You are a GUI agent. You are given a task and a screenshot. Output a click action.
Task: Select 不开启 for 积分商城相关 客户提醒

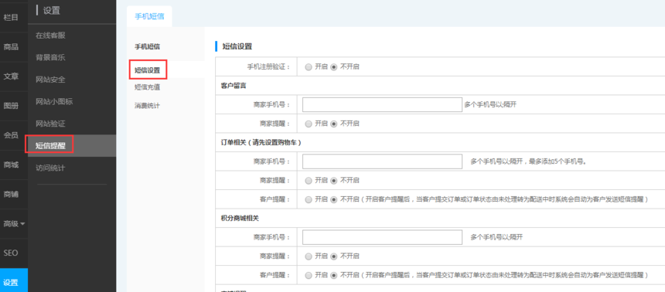[334, 276]
